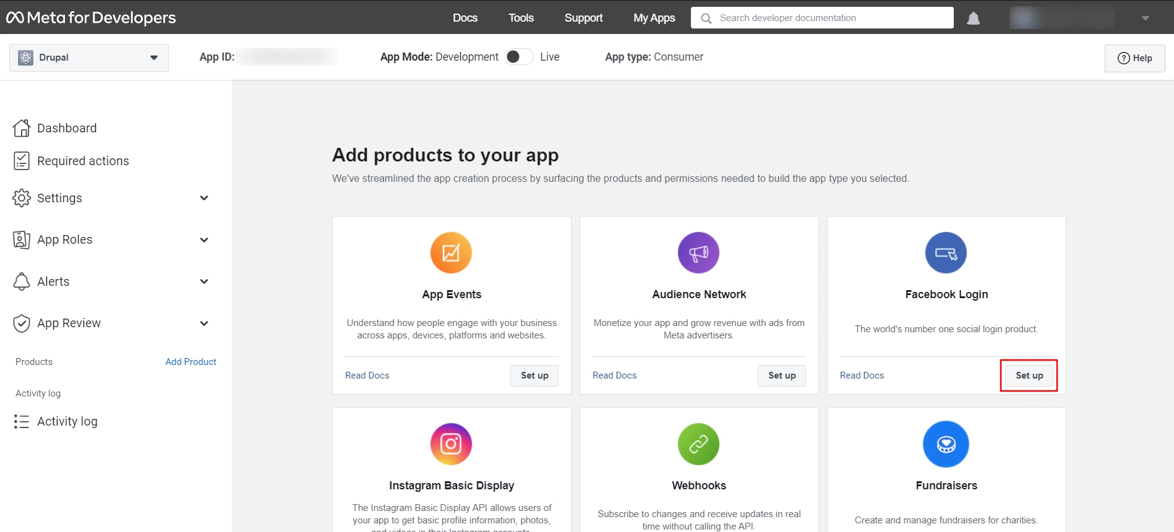Screen dimensions: 1174x532
Task: Set up Facebook Login
Action: pyautogui.click(x=1029, y=375)
